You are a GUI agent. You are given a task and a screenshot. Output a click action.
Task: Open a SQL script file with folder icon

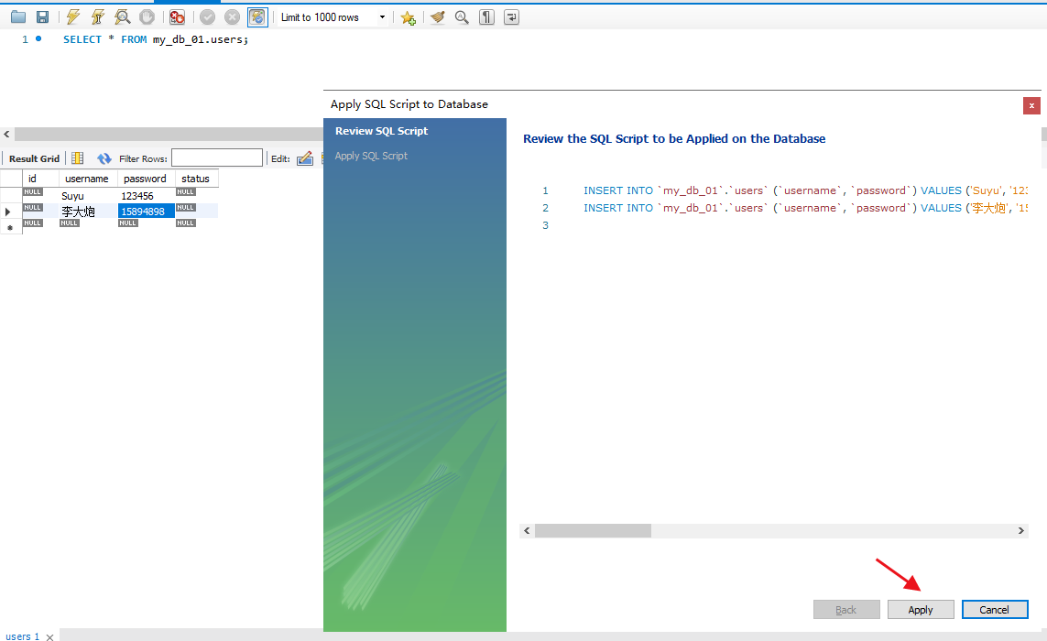click(18, 17)
